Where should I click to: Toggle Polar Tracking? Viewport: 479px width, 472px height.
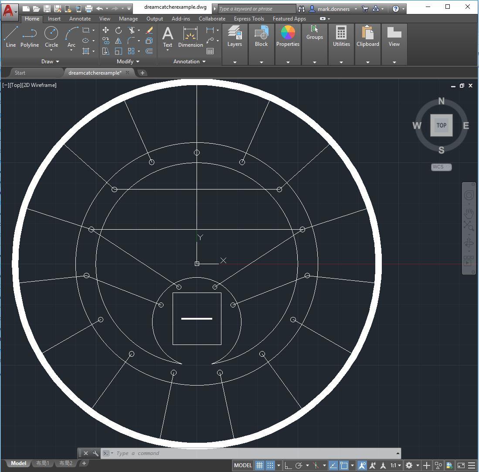[299, 465]
